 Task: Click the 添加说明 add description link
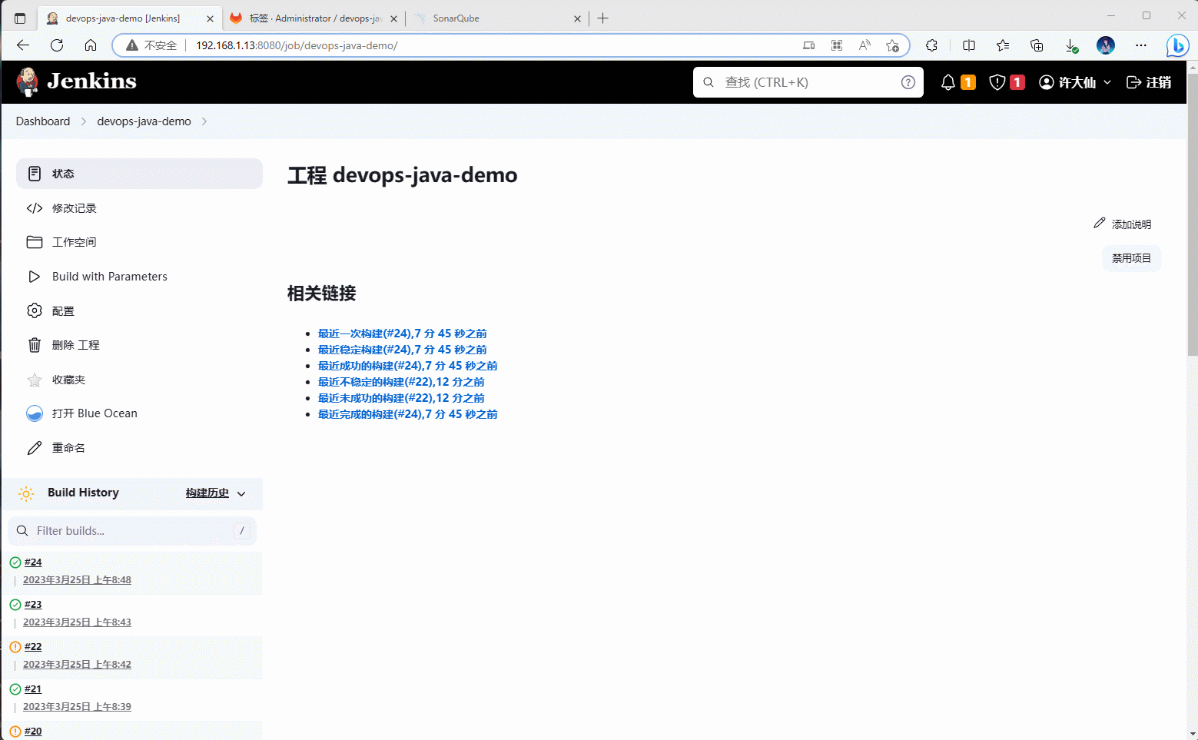[x=1123, y=224]
